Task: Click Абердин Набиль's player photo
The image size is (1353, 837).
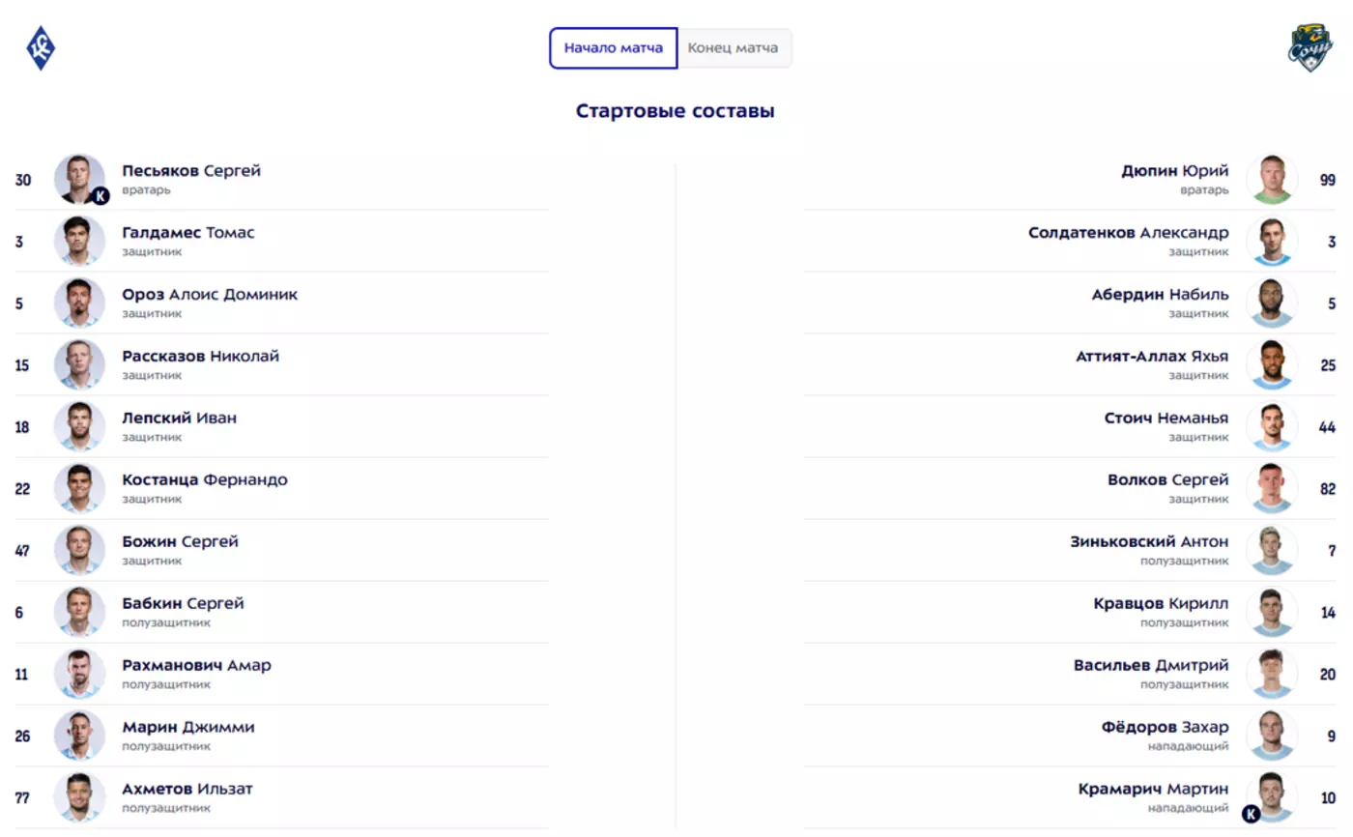Action: pos(1272,303)
